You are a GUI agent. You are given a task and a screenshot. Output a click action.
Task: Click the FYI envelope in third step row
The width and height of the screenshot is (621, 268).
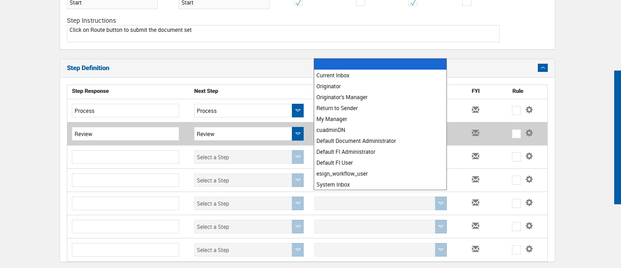click(476, 156)
